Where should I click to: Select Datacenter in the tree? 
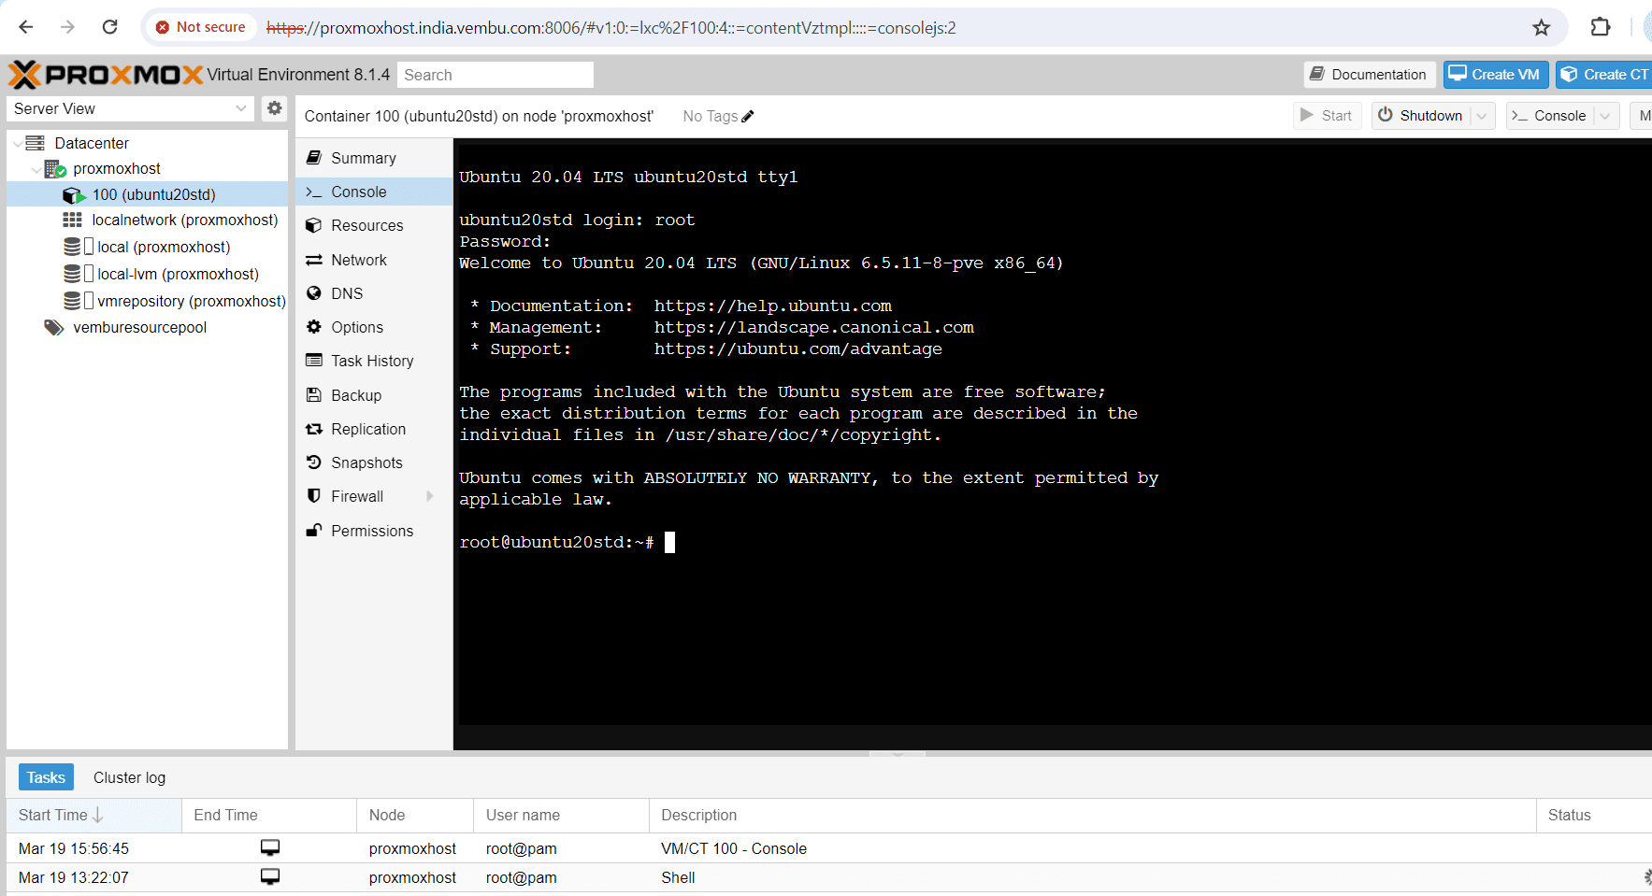(x=92, y=143)
